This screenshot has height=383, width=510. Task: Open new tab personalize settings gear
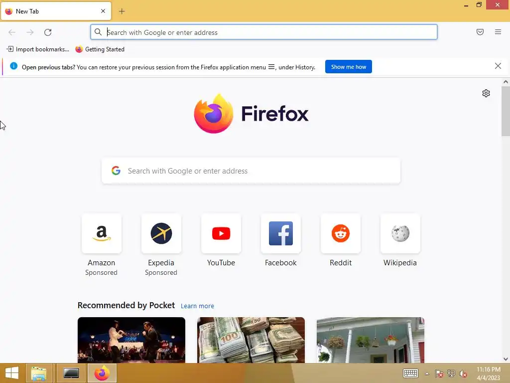(x=486, y=93)
